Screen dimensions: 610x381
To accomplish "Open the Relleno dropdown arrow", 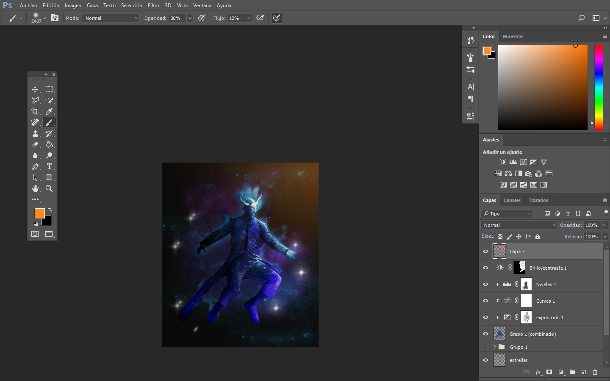I will point(604,237).
